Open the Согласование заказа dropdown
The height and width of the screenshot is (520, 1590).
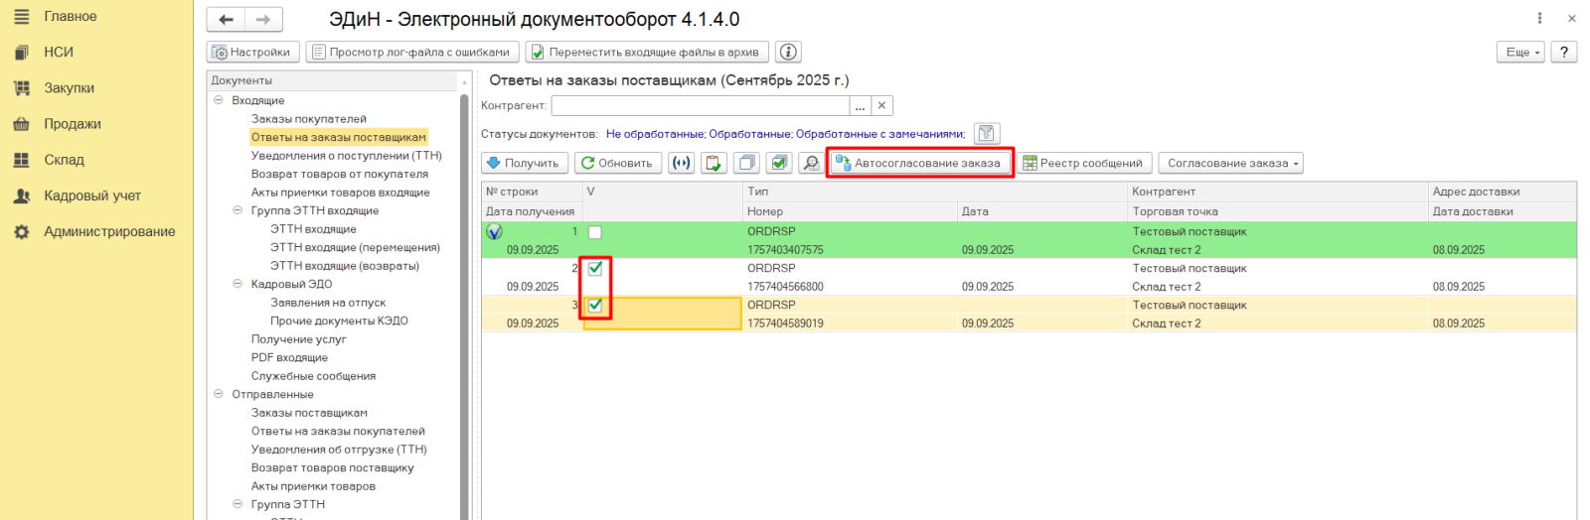(x=1230, y=163)
